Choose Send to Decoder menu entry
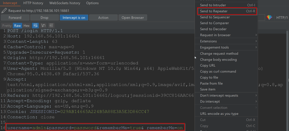This screenshot has width=289, height=131. click(x=226, y=29)
